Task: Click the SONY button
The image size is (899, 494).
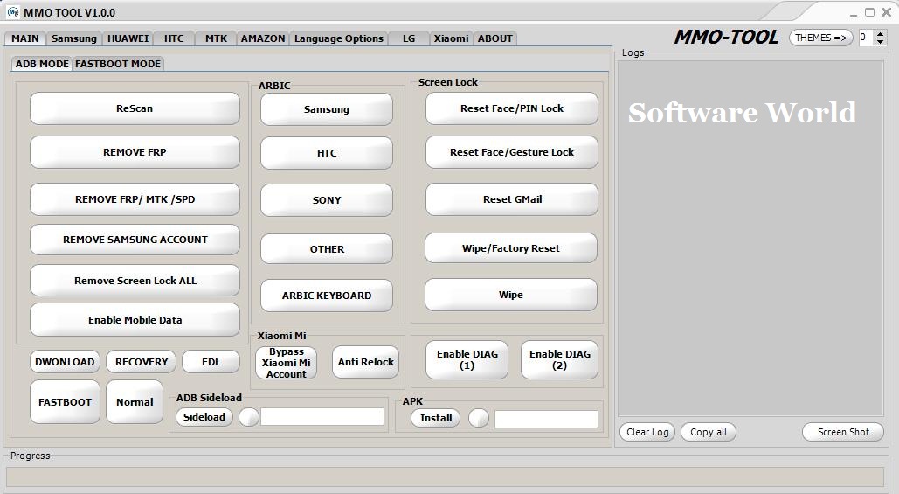Action: [327, 200]
